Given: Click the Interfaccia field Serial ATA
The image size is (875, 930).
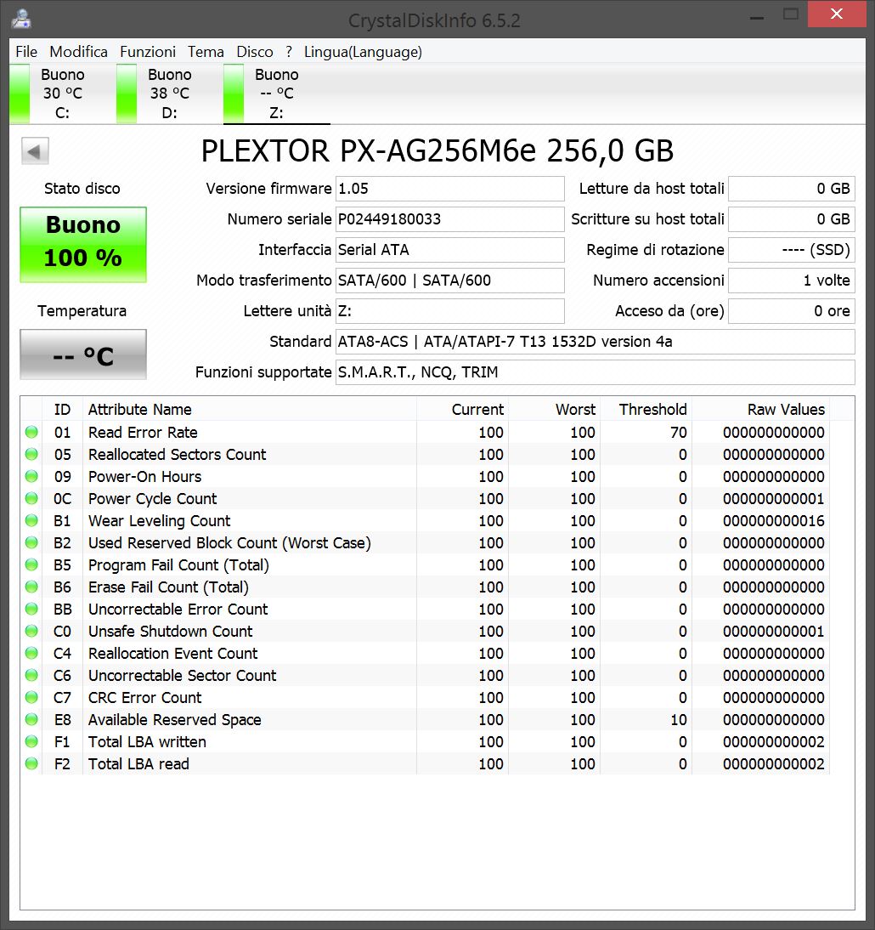Looking at the screenshot, I should tap(450, 250).
